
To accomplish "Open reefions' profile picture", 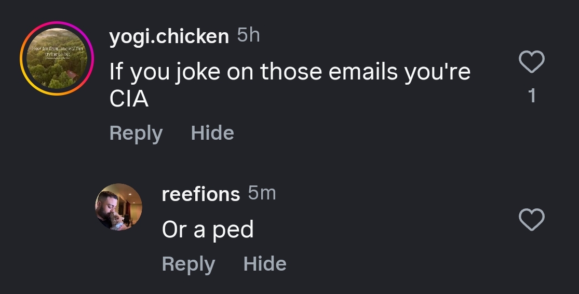I will (119, 207).
